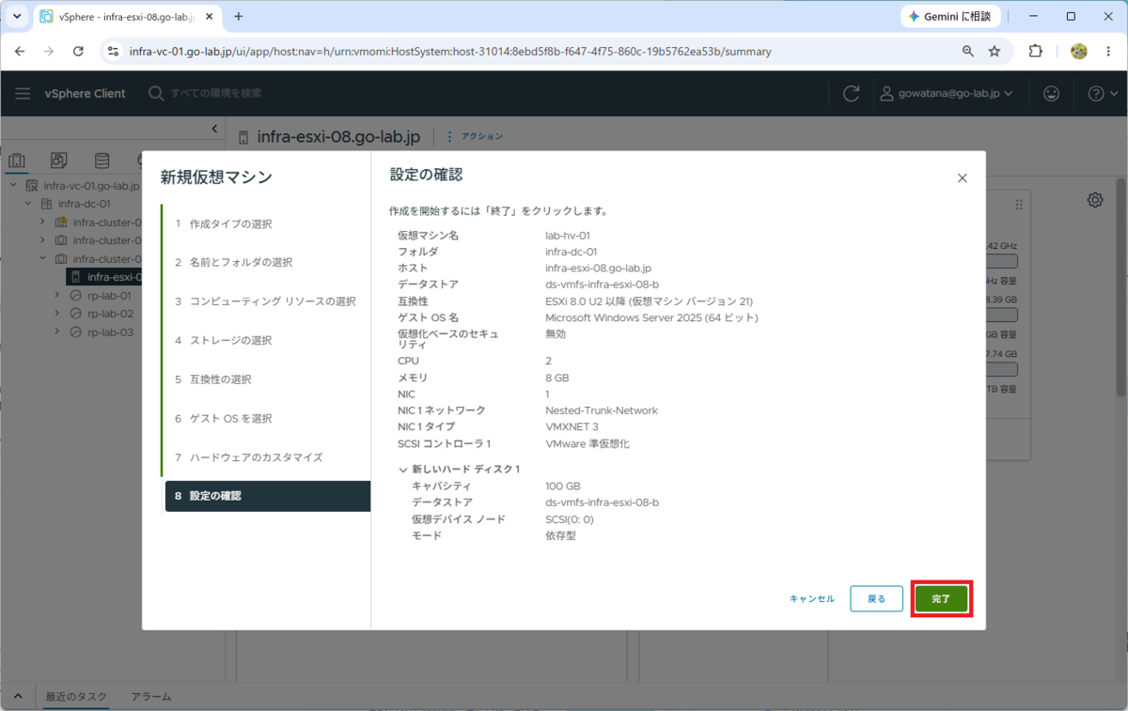The image size is (1128, 711).
Task: Open the vSphere Client hamburger menu
Action: pos(23,93)
